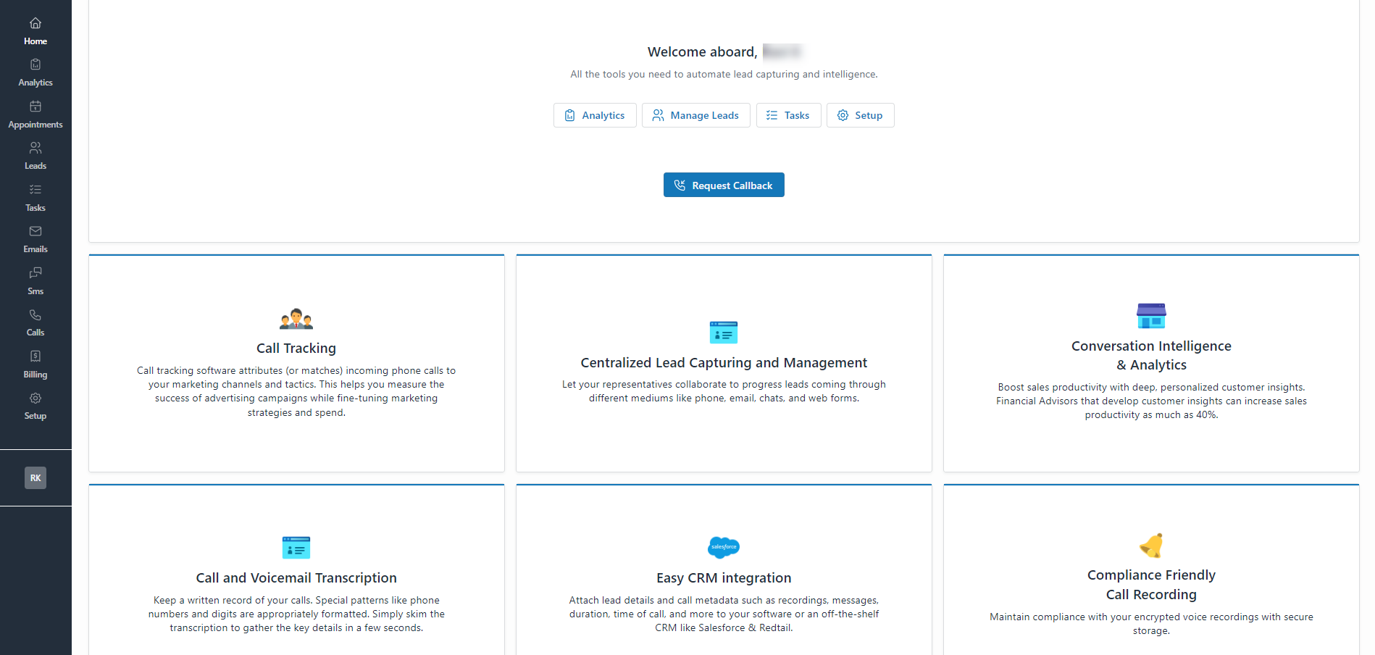Click the Salesforce cloud logo icon
1375x655 pixels.
pos(724,547)
